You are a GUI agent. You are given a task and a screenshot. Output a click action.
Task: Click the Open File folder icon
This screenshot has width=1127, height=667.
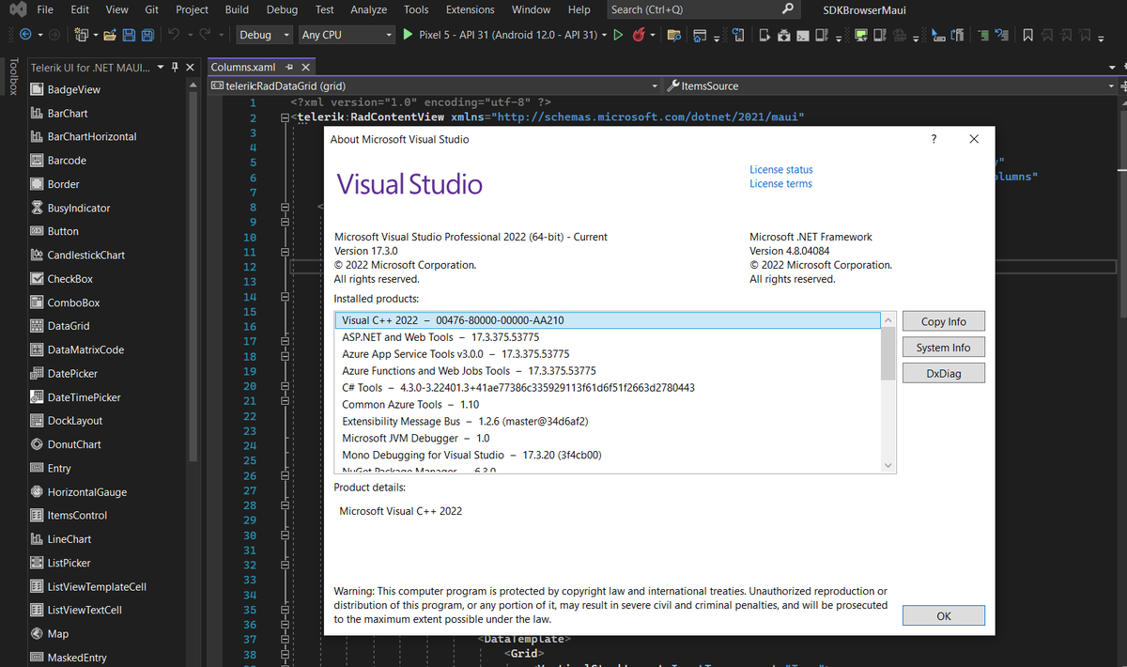click(x=110, y=35)
